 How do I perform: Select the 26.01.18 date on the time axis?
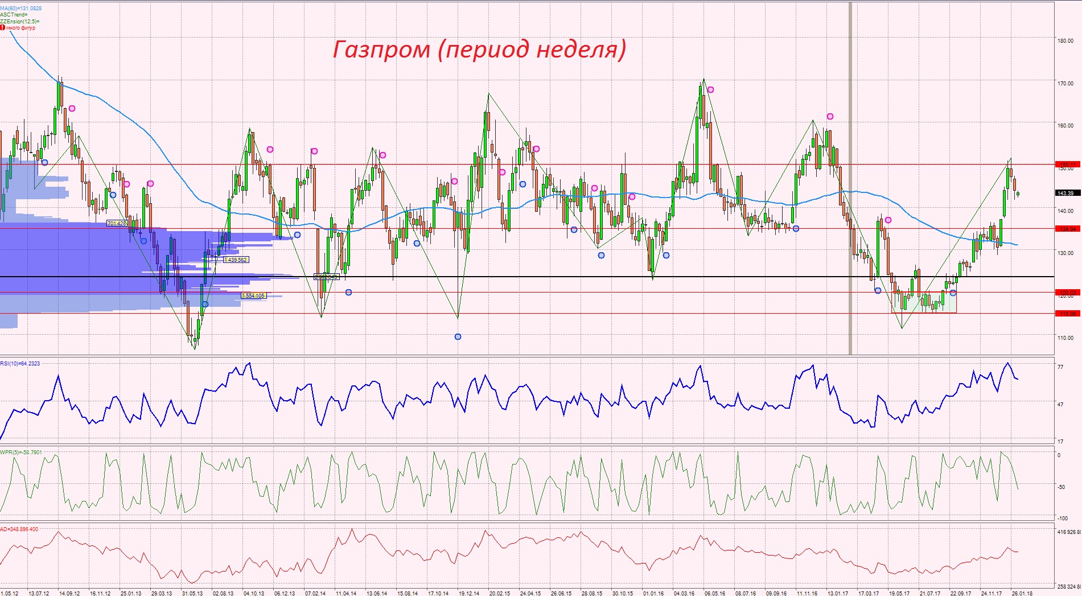coord(1021,593)
